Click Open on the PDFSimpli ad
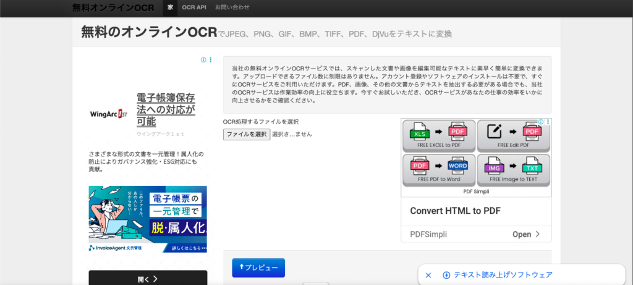The height and width of the screenshot is (285, 633). coord(526,234)
